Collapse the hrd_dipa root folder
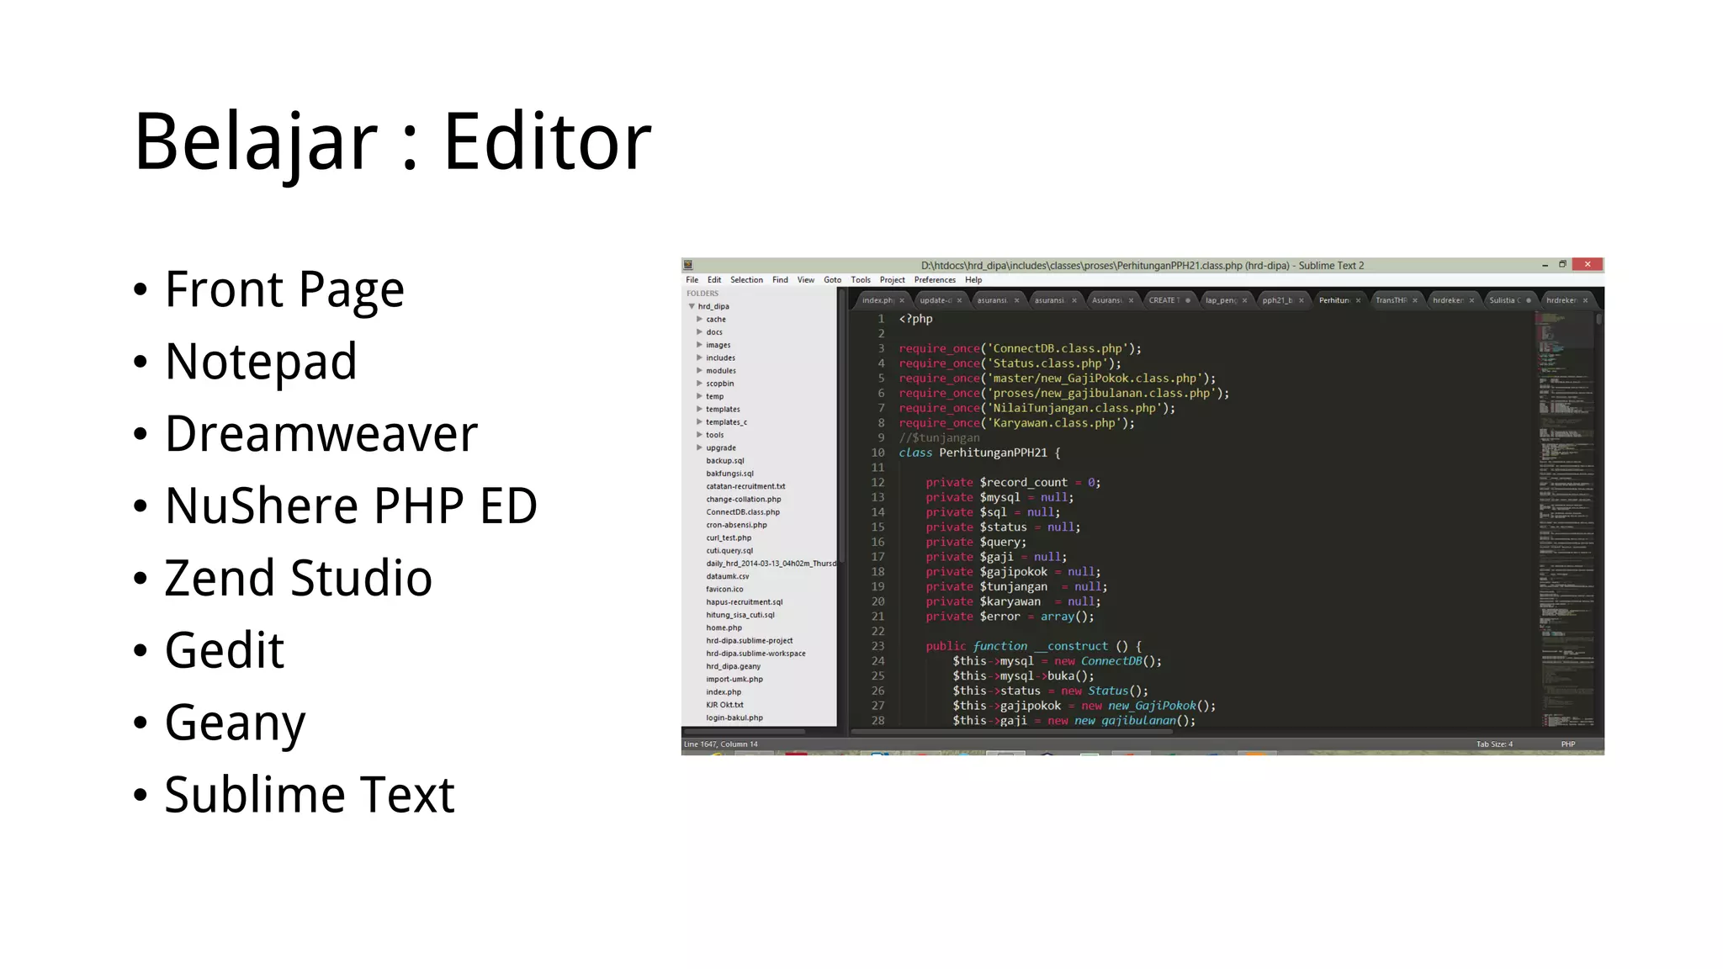The height and width of the screenshot is (969, 1723). (x=692, y=307)
